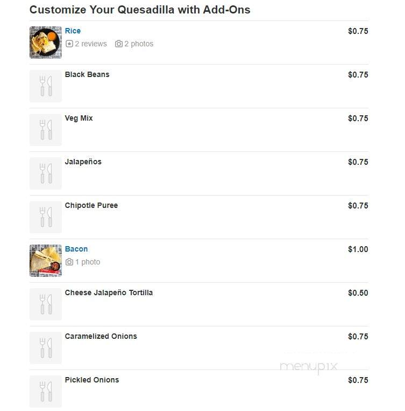This screenshot has width=405, height=411.
Task: Click the Cheese Jalapeño Tortilla placeholder icon
Action: (x=46, y=304)
